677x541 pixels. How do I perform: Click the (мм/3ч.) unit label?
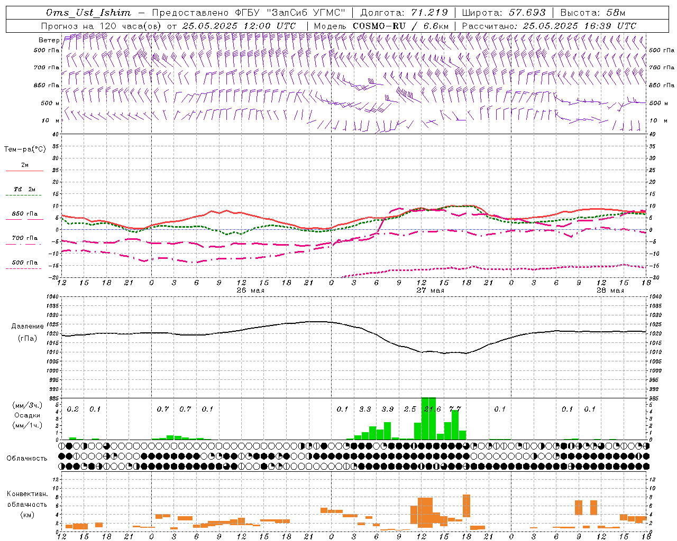coord(28,405)
